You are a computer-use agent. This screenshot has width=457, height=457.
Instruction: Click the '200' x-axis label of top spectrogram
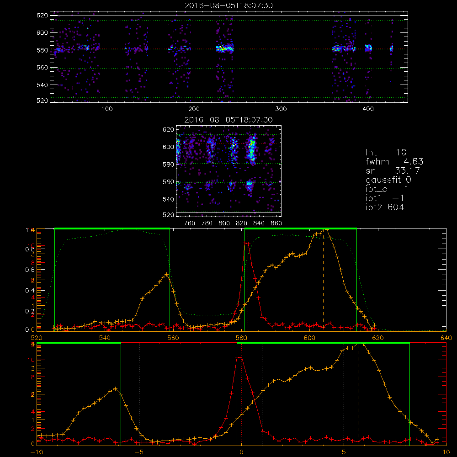194,109
